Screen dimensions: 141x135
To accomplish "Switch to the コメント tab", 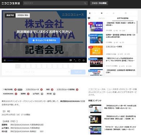I will pyautogui.click(x=102, y=18).
